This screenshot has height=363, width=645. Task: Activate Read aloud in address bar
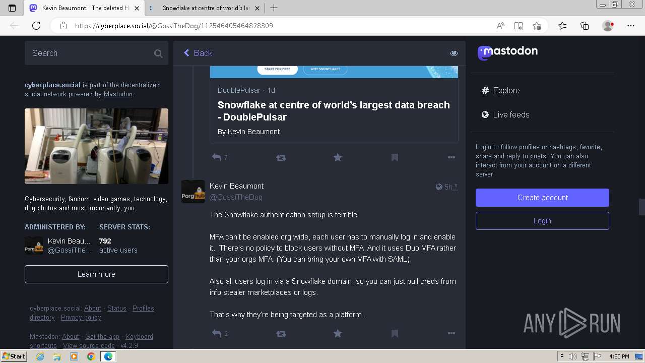(x=500, y=26)
